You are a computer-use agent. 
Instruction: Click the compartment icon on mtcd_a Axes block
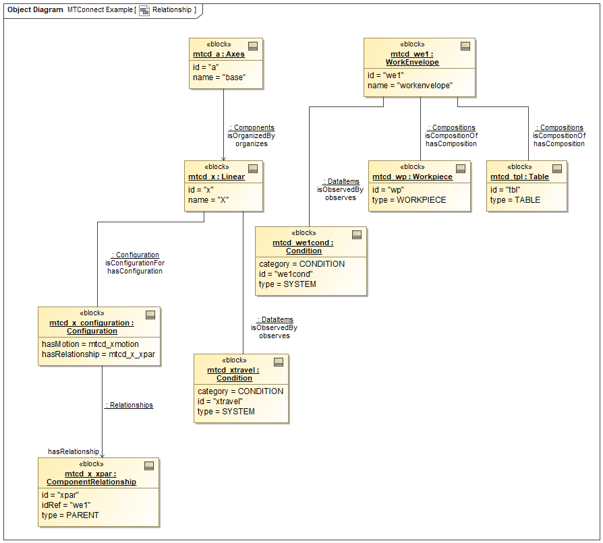253,46
